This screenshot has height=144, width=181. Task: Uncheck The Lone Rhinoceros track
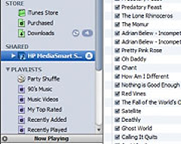[117, 16]
